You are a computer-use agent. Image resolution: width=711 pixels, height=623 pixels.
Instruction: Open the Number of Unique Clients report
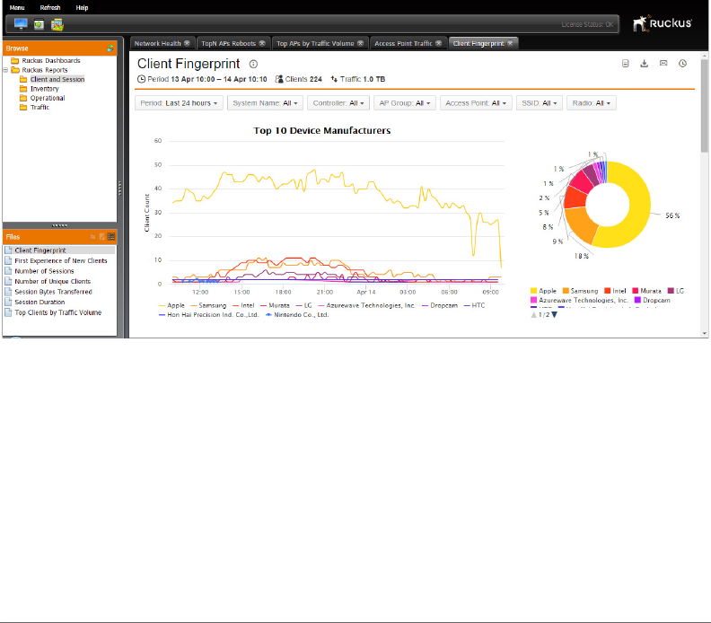pos(53,282)
